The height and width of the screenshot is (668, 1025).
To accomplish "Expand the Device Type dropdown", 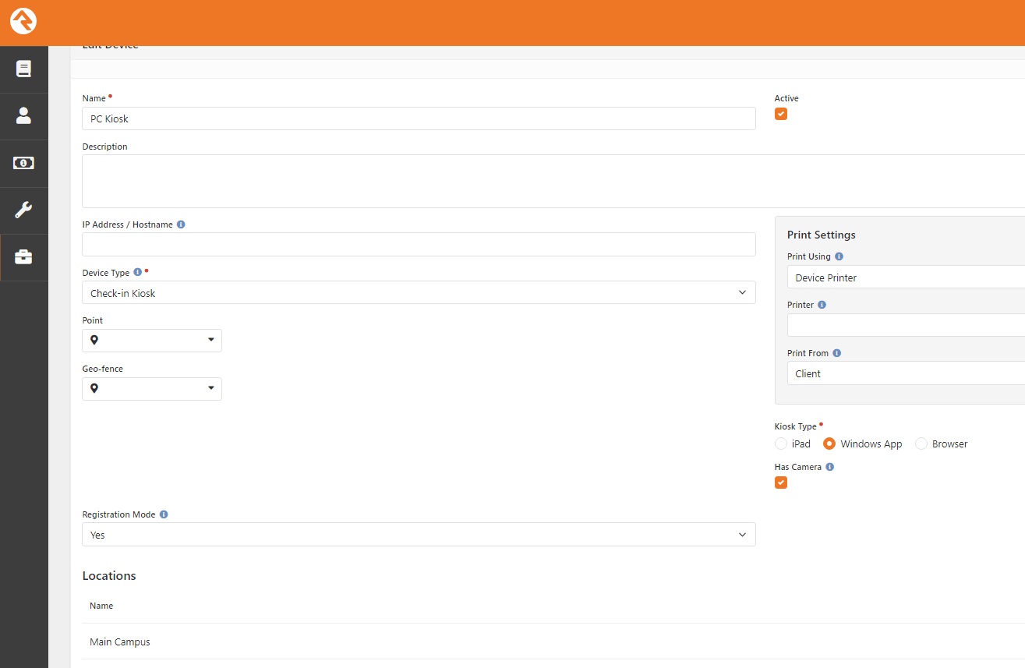I will tap(419, 293).
